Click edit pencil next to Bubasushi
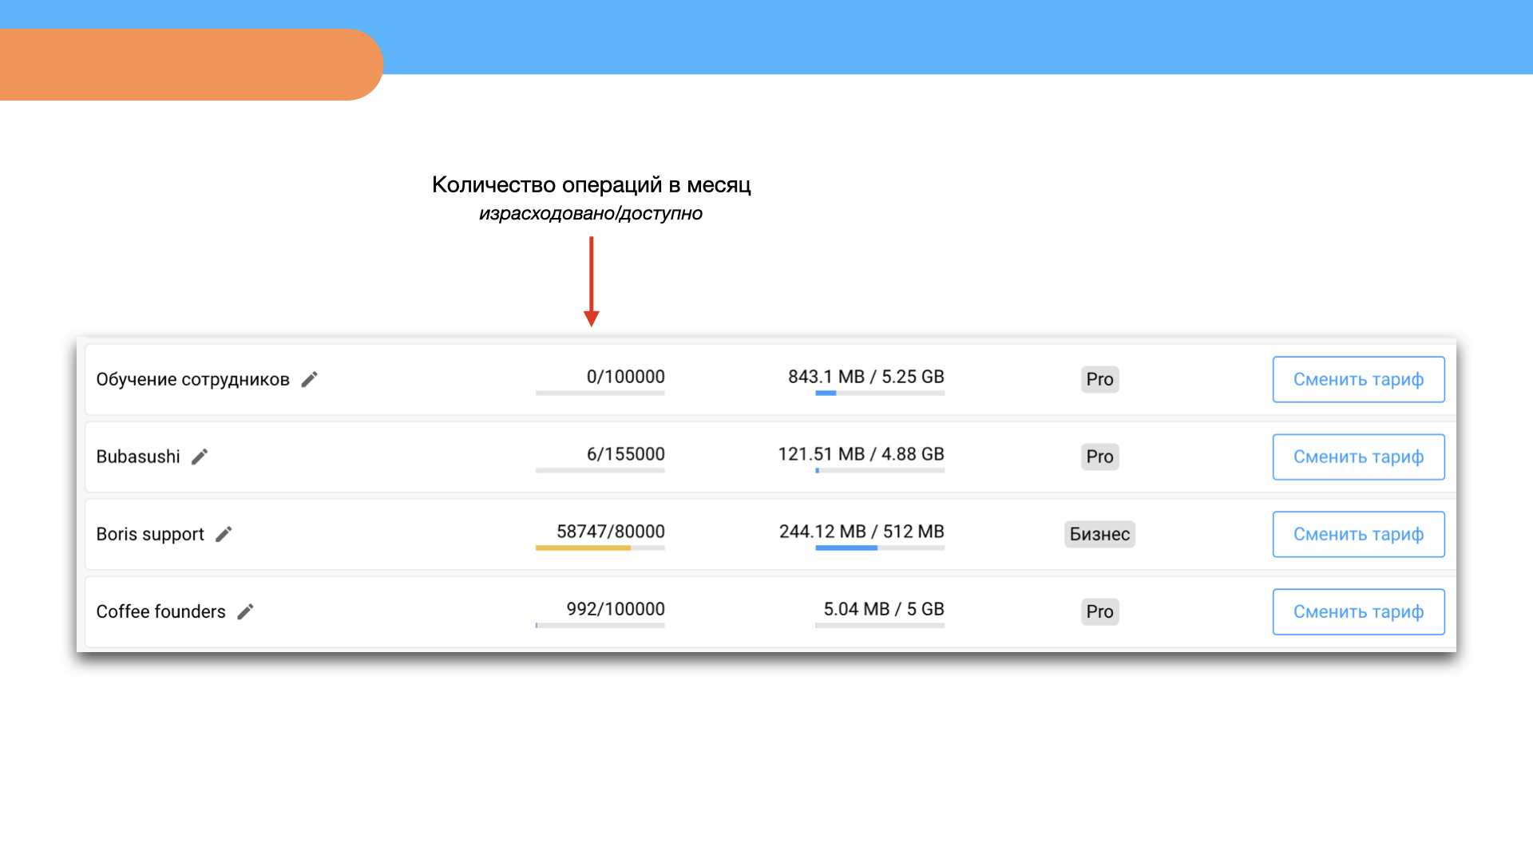 [x=200, y=457]
